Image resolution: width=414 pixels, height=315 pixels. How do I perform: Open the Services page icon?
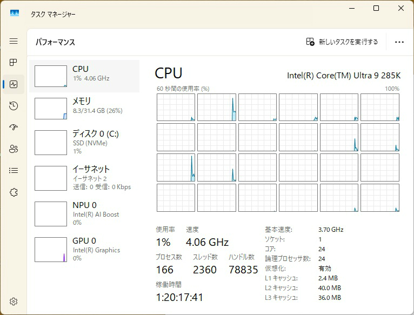14,192
